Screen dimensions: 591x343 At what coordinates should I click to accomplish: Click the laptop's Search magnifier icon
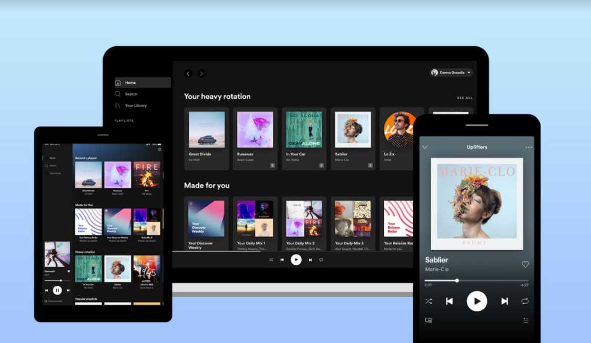click(x=118, y=93)
